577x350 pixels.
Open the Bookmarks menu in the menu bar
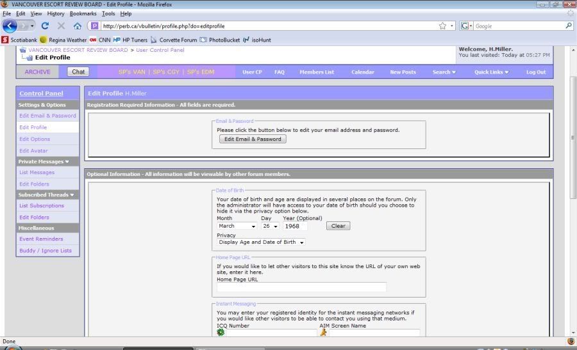(82, 13)
